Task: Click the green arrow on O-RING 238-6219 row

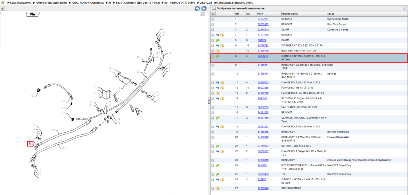Action: (x=217, y=56)
